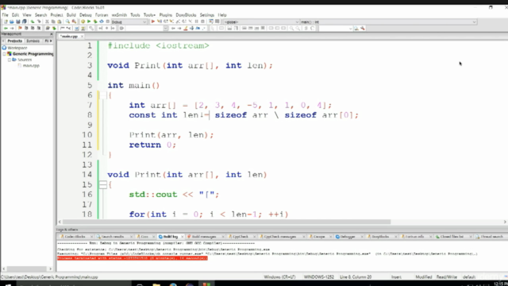Viewport: 508px width, 286px height.
Task: Click the File Explorer icon in the taskbar
Action: point(156,284)
